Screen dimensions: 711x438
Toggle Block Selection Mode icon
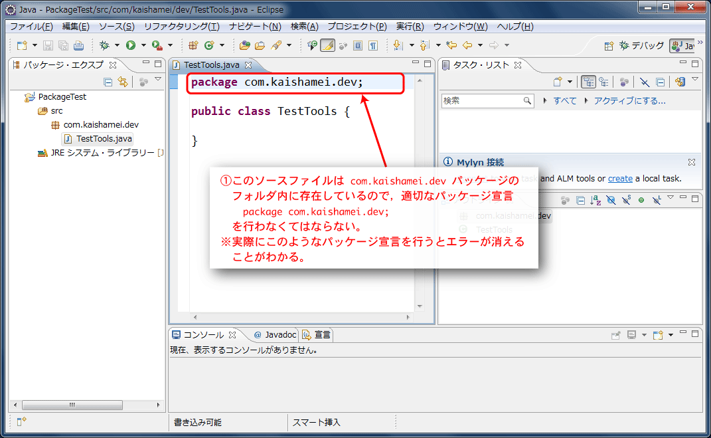coord(358,45)
